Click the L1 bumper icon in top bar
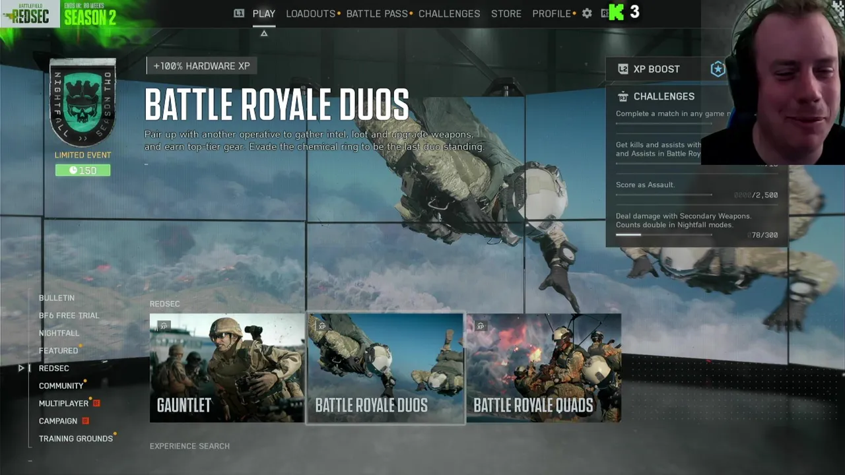 (239, 13)
